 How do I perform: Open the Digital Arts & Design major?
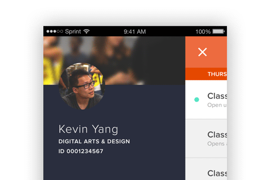pos(94,141)
